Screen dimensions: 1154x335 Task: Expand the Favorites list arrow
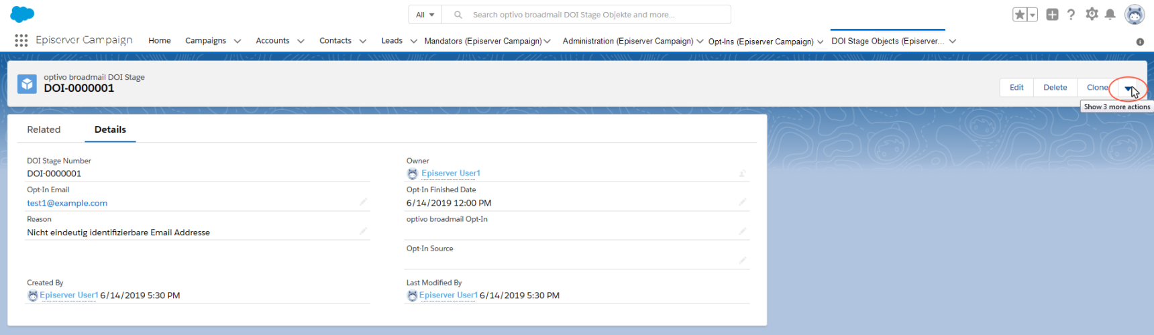(1033, 15)
